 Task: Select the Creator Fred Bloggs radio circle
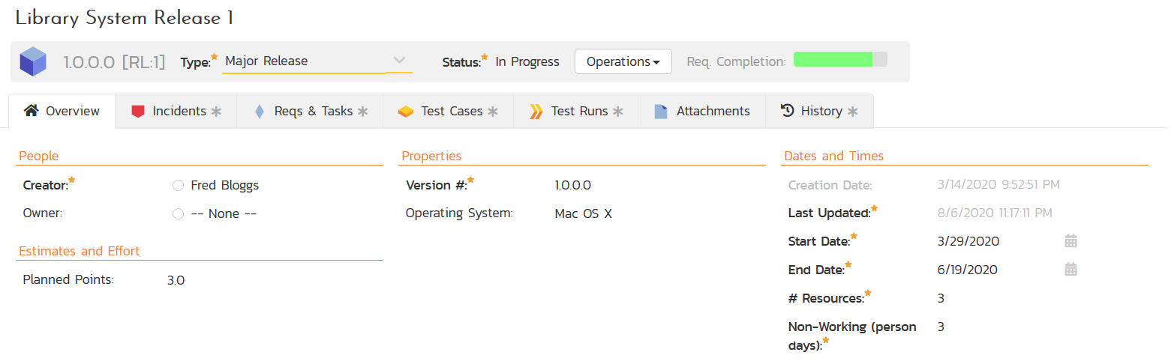coord(178,186)
